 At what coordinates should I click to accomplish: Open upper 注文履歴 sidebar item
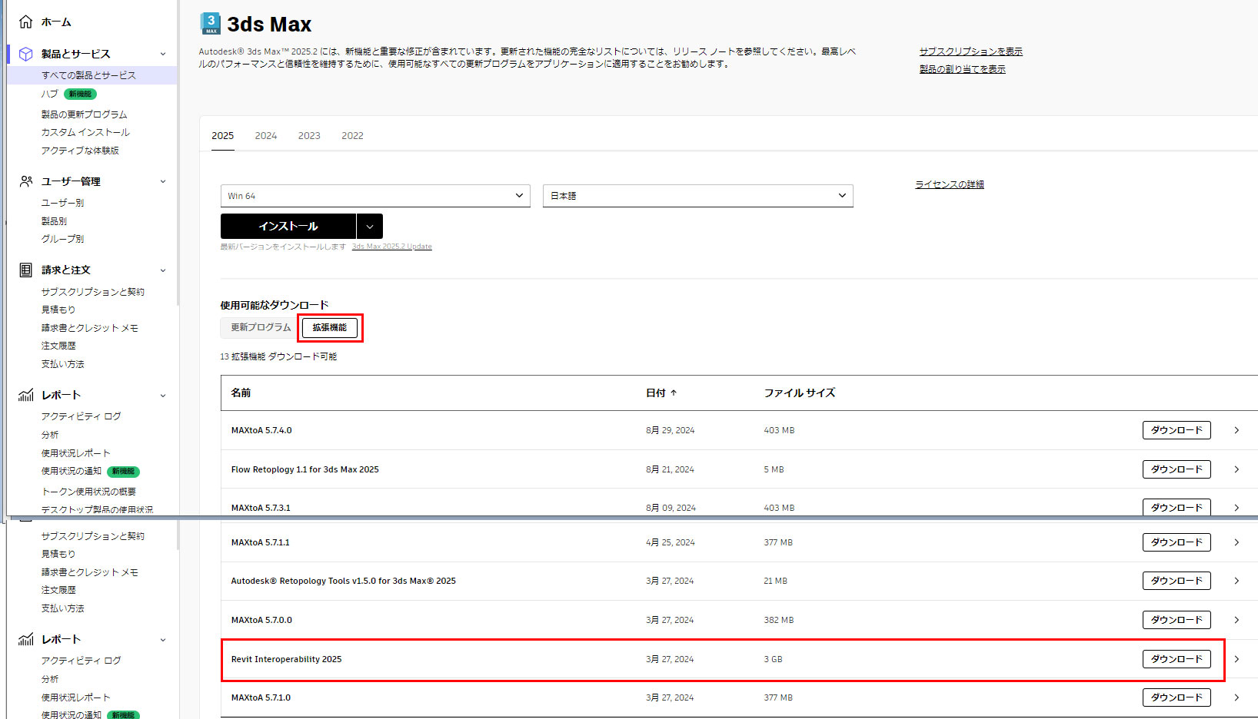tap(58, 346)
